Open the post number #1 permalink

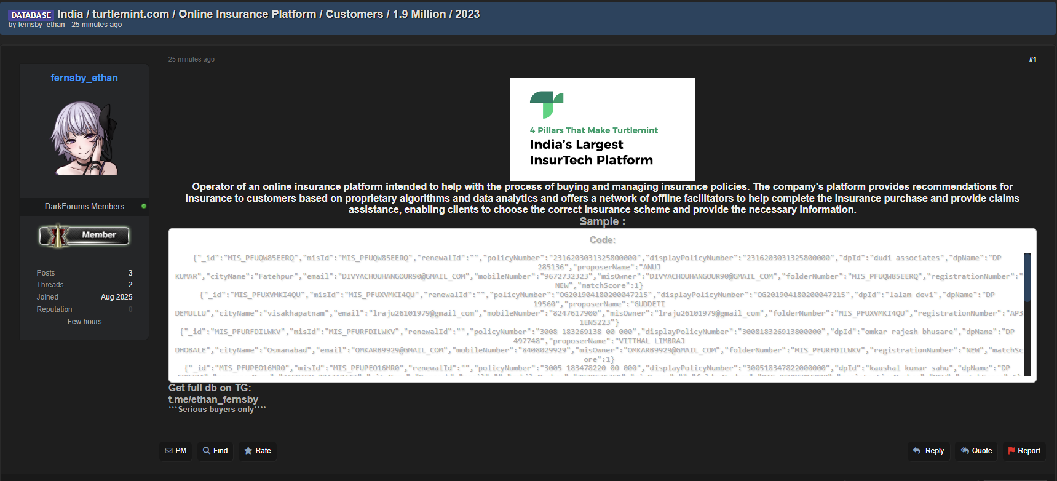(x=1032, y=59)
